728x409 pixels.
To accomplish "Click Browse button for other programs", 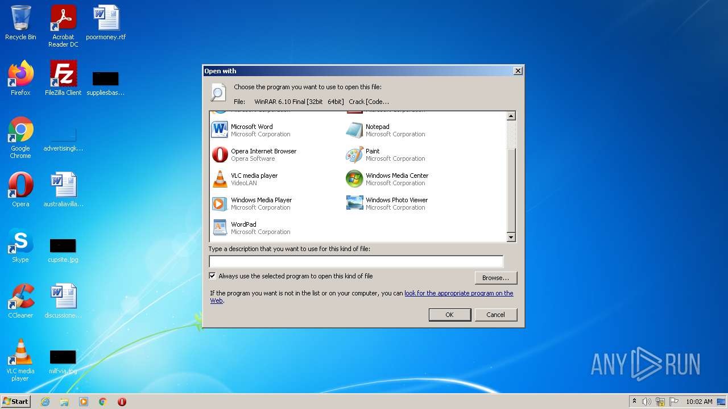I will point(496,278).
